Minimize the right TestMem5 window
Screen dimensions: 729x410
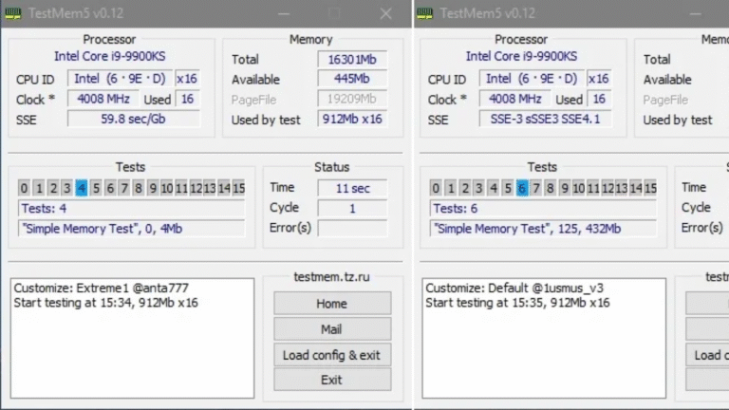point(696,13)
